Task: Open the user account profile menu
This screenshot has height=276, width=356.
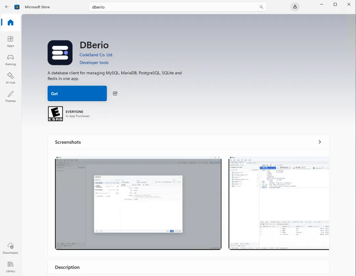Action: (295, 7)
